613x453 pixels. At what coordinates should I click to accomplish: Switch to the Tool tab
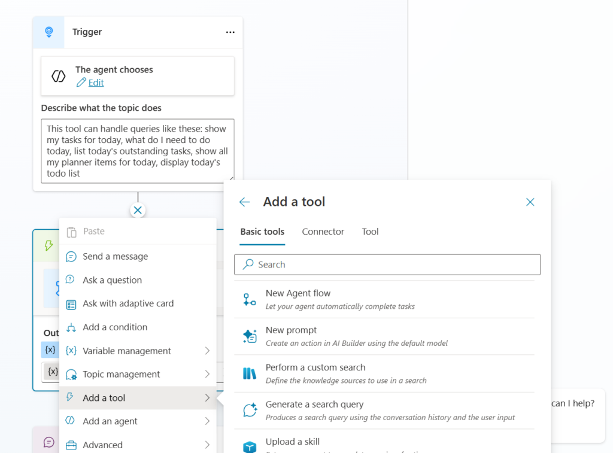[x=370, y=232]
